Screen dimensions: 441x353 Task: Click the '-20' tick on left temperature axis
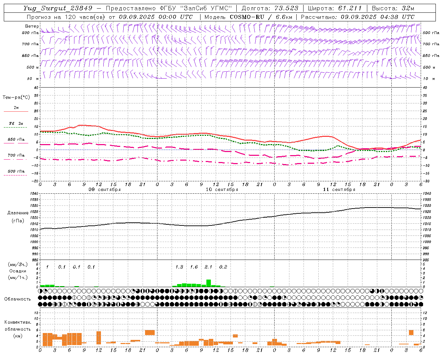pos(35,181)
